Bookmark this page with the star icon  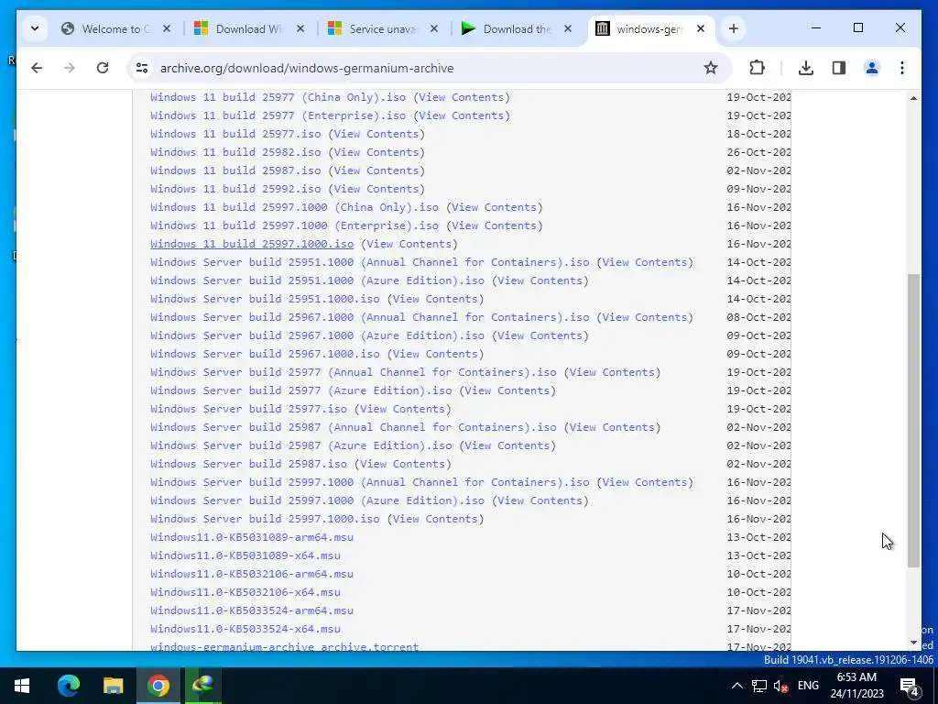point(710,68)
